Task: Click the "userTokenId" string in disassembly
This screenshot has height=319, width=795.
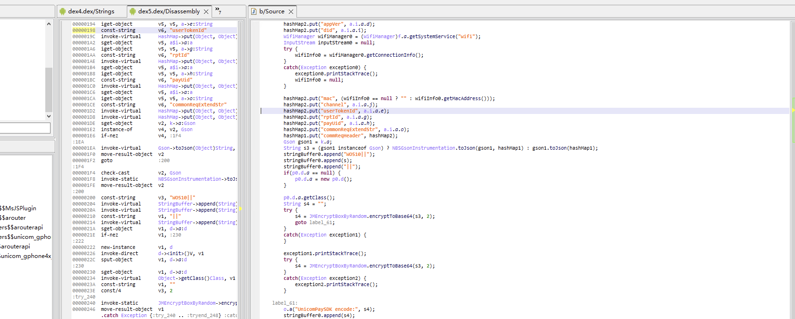Action: 188,30
